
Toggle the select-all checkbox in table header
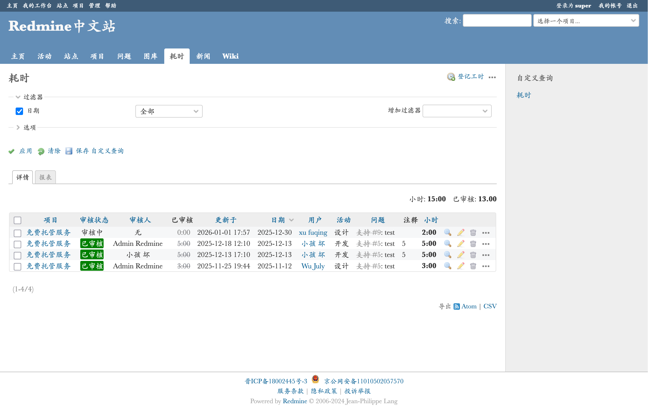(17, 220)
